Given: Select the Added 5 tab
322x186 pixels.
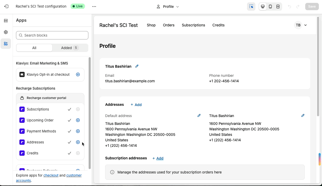Looking at the screenshot, I should pos(70,48).
